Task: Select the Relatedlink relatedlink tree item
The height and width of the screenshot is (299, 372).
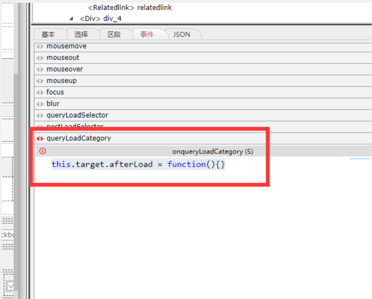Action: click(130, 8)
